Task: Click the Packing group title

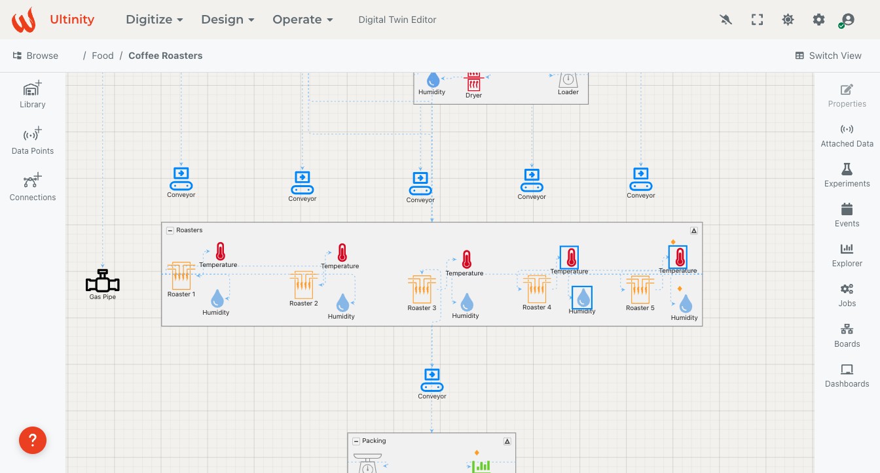Action: [x=374, y=441]
